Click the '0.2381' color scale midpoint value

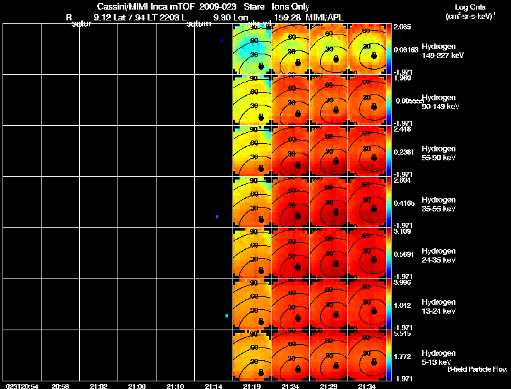point(404,152)
